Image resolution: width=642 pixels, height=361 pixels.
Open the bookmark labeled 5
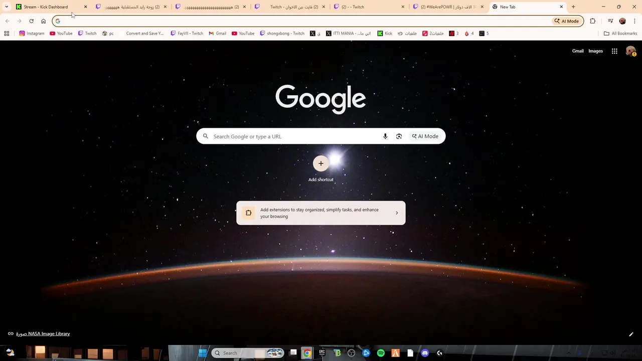[x=484, y=34]
